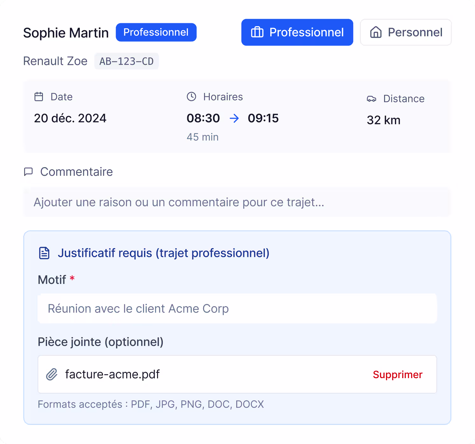Click the house icon in the Personnel button
Image resolution: width=475 pixels, height=444 pixels.
click(376, 32)
